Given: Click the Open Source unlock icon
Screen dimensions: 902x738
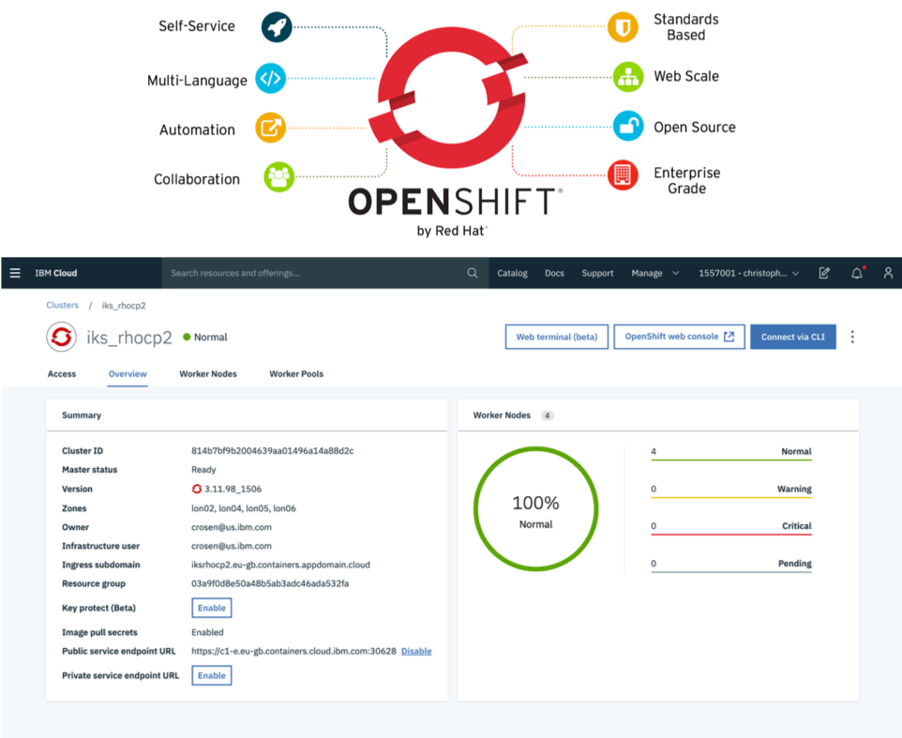Looking at the screenshot, I should pos(628,126).
